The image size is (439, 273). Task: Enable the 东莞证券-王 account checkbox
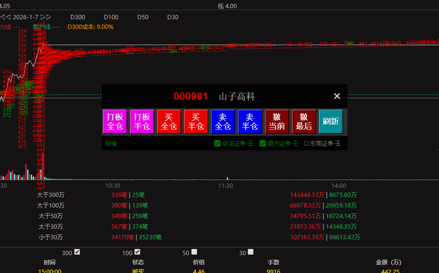[306, 143]
